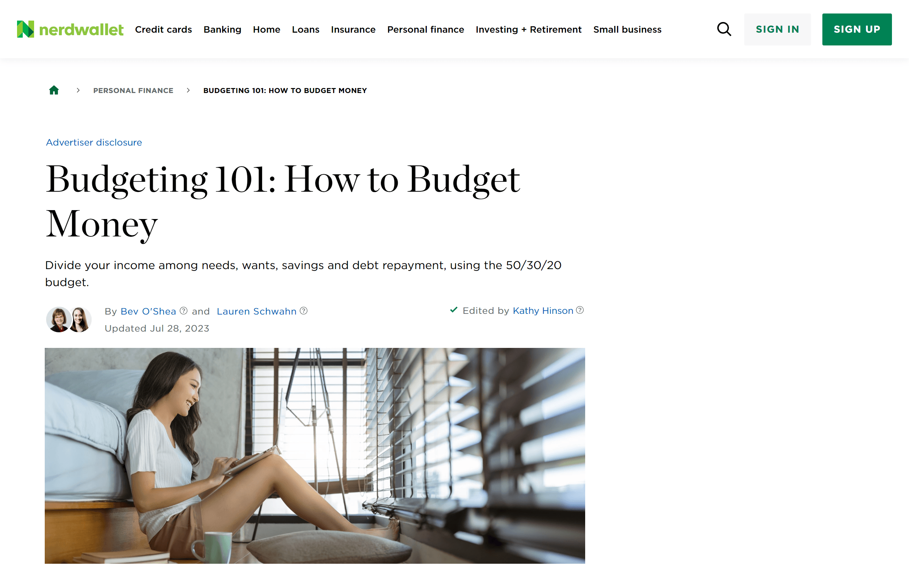Expand the Loans navigation menu

[305, 29]
